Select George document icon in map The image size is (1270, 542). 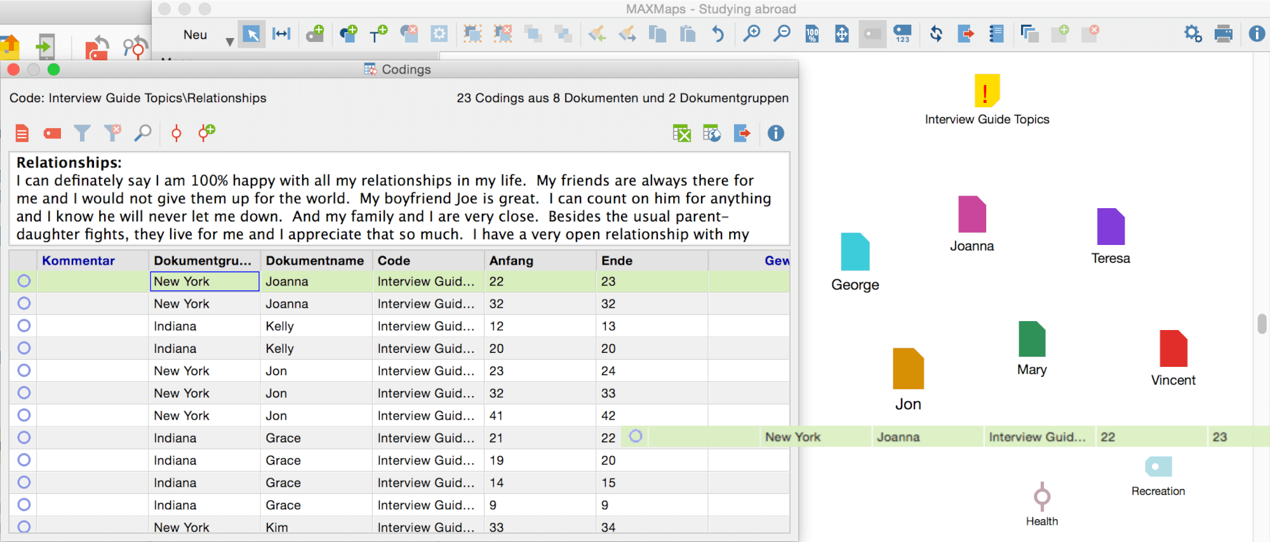[x=855, y=252]
